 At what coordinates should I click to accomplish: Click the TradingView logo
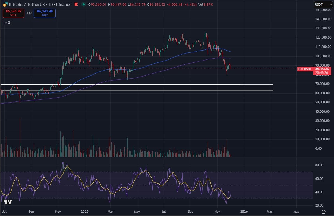8,202
